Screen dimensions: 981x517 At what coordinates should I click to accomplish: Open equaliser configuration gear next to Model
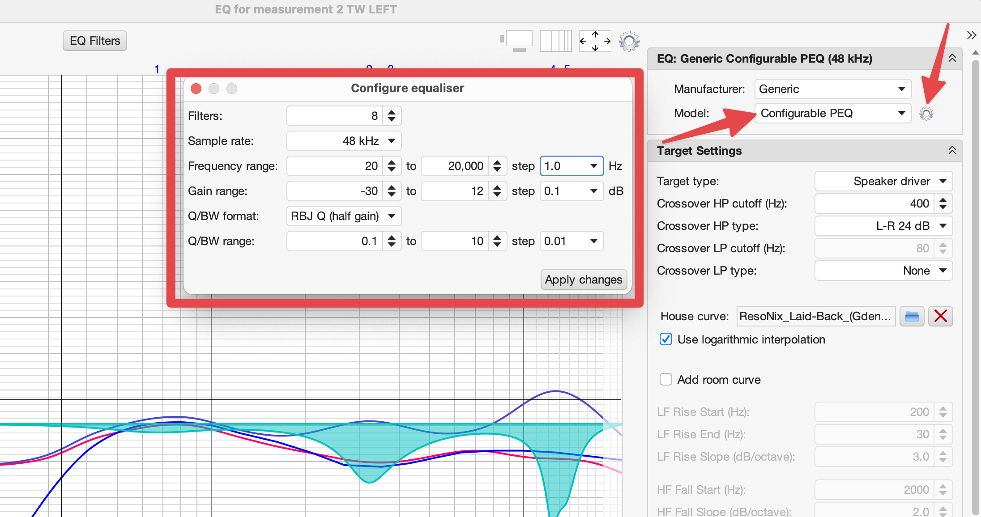click(x=926, y=114)
